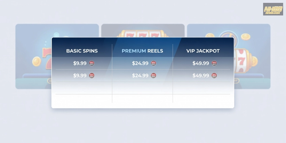The image size is (286, 143).
Task: Open the middle background card showing 777 reels
Action: tap(143, 30)
